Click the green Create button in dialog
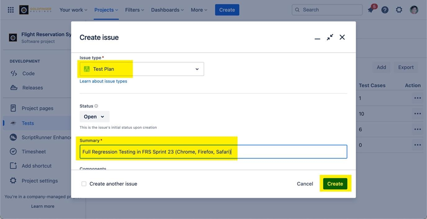This screenshot has width=427, height=219. [335, 184]
